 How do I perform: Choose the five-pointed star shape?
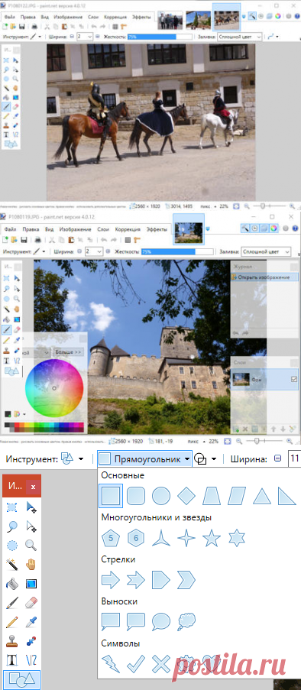(212, 538)
